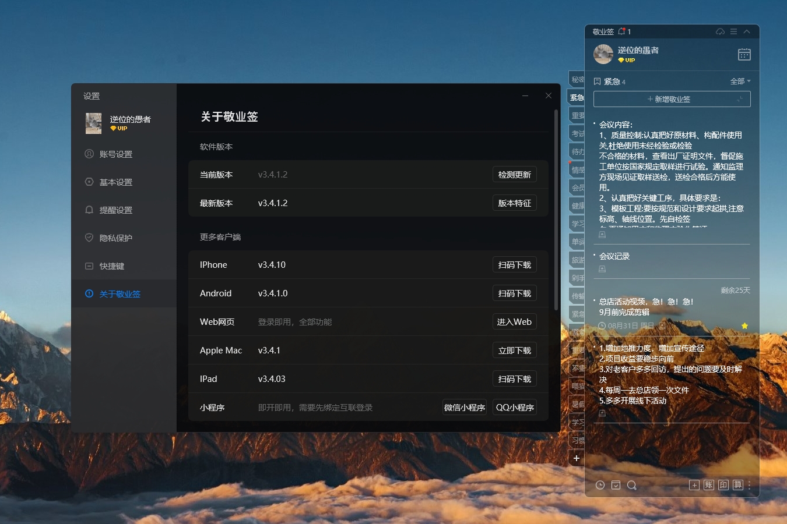Click 扫码下载 for iPhone
This screenshot has width=787, height=524.
tap(515, 265)
